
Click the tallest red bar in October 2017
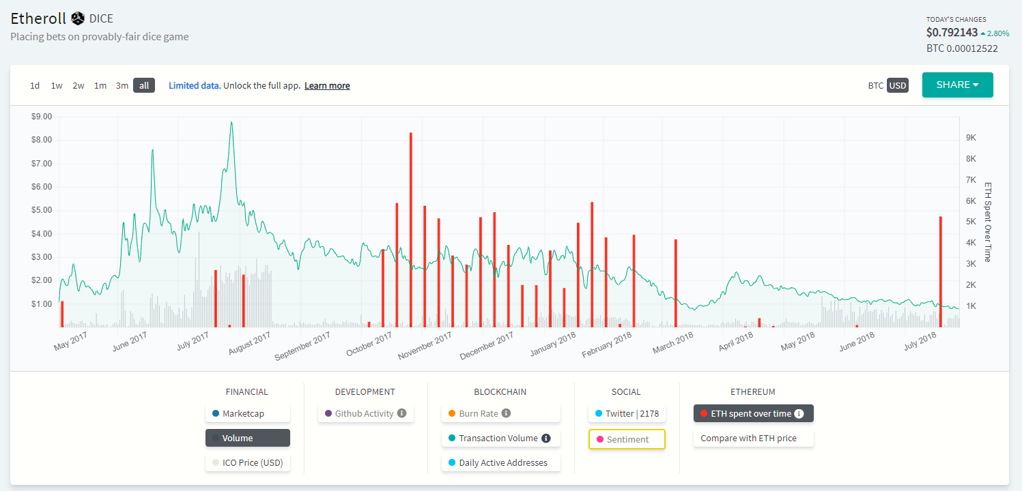click(x=410, y=230)
